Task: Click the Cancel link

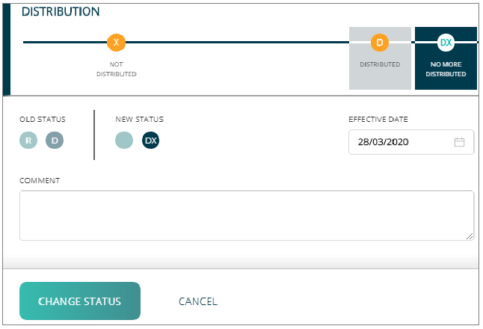Action: point(198,301)
